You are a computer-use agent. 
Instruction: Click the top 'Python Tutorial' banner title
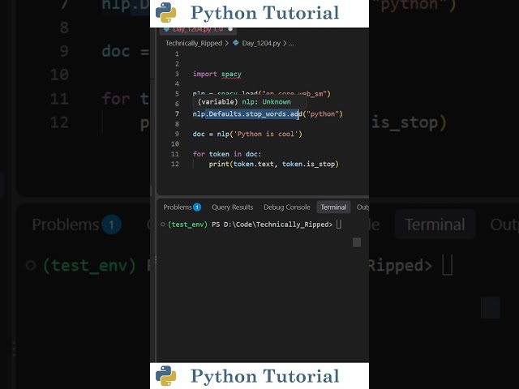click(265, 13)
